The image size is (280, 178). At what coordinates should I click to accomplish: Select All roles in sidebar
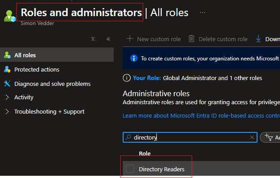57,55
